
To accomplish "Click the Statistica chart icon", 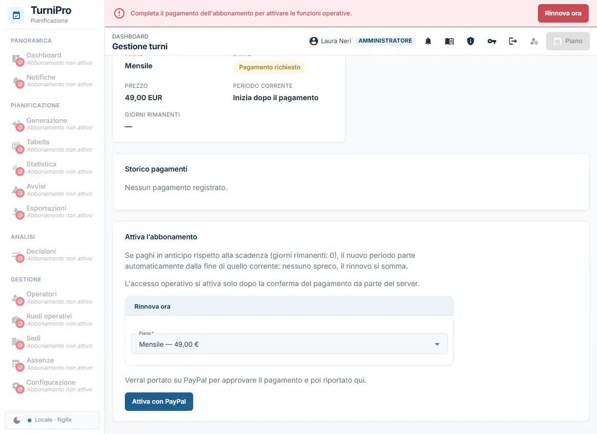I will click(16, 168).
